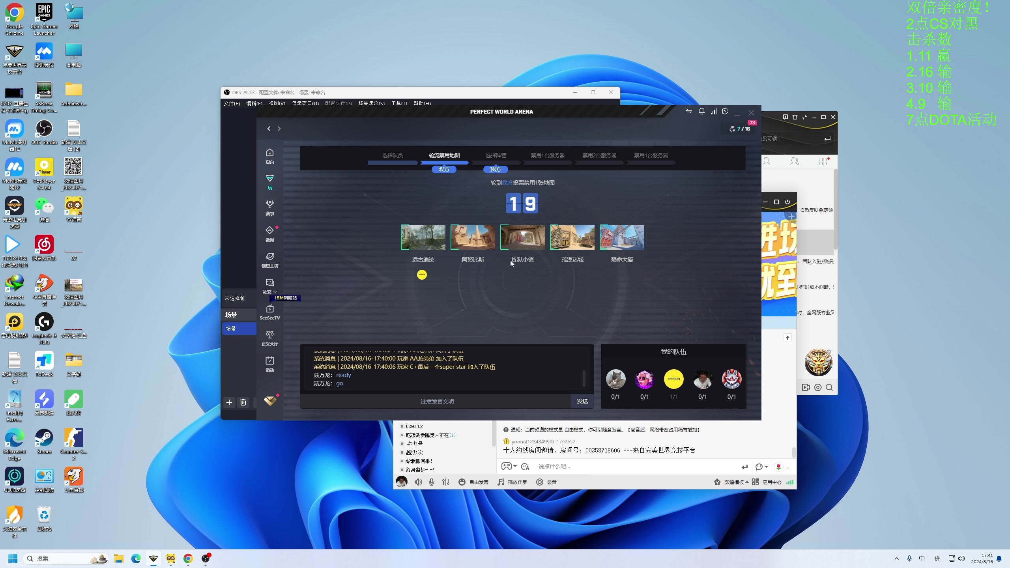Select the 玩 play icon in sidebar
The image size is (1010, 568).
click(270, 182)
